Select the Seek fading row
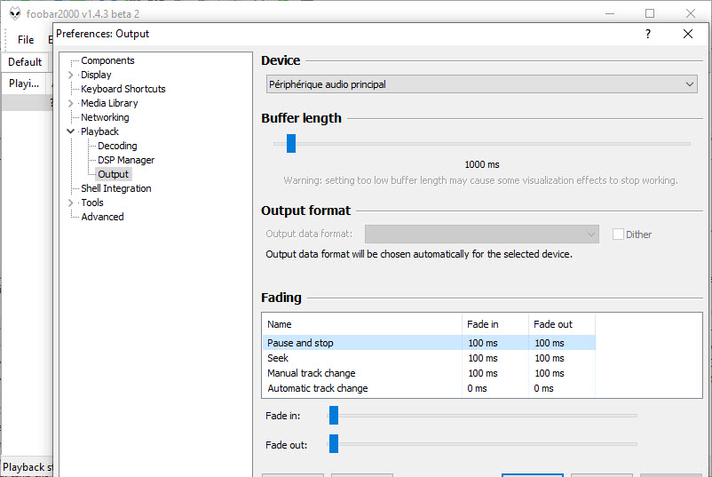The image size is (712, 477). (x=429, y=359)
